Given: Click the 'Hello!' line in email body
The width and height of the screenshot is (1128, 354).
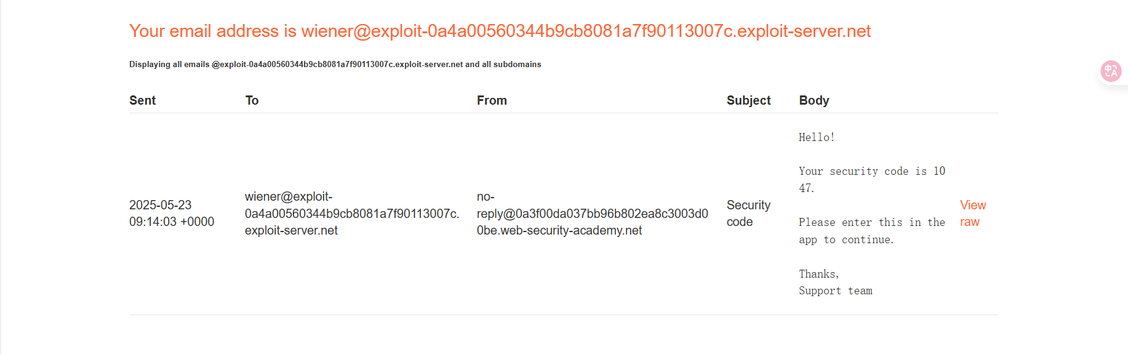Looking at the screenshot, I should pyautogui.click(x=817, y=137).
